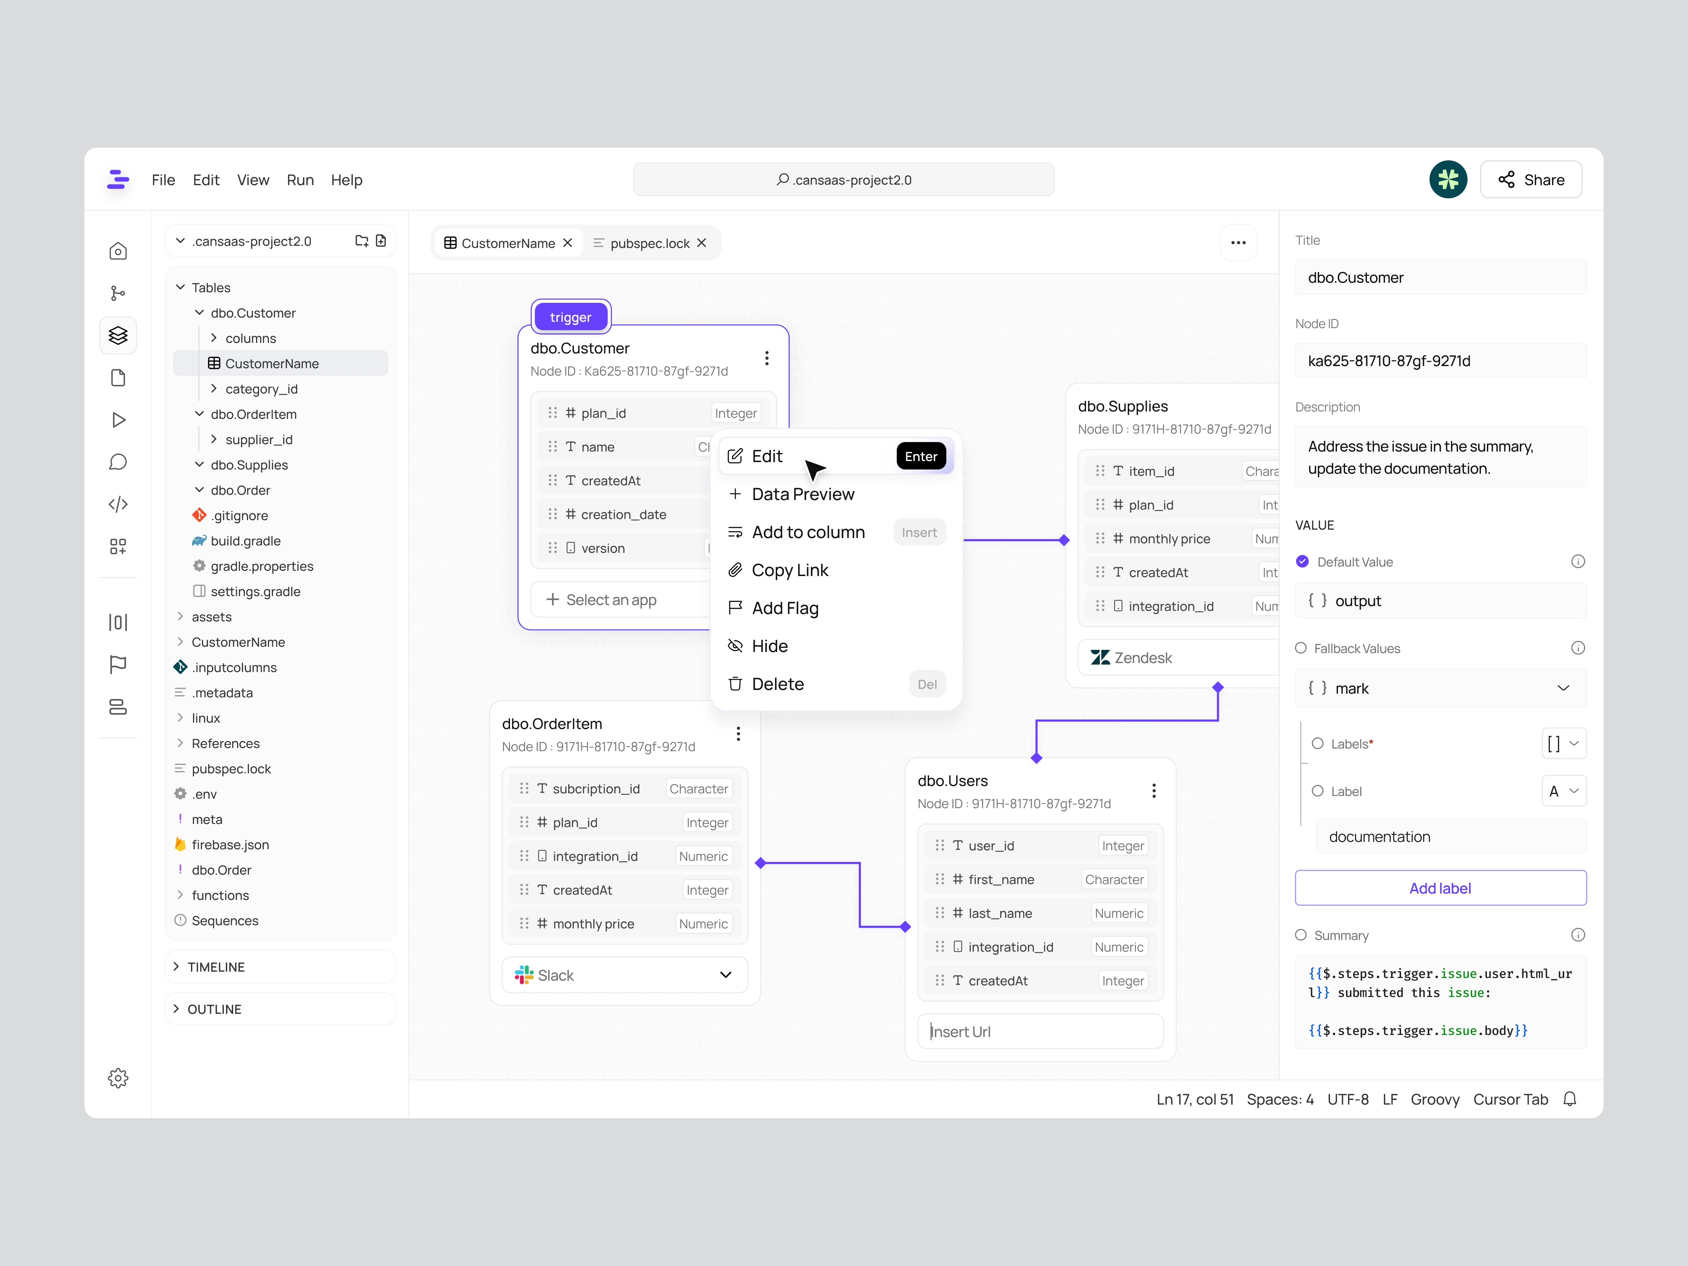The image size is (1688, 1266).
Task: Choose Data Preview from context menu
Action: pos(803,494)
